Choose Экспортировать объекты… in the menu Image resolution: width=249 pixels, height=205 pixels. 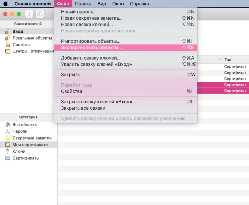126,47
